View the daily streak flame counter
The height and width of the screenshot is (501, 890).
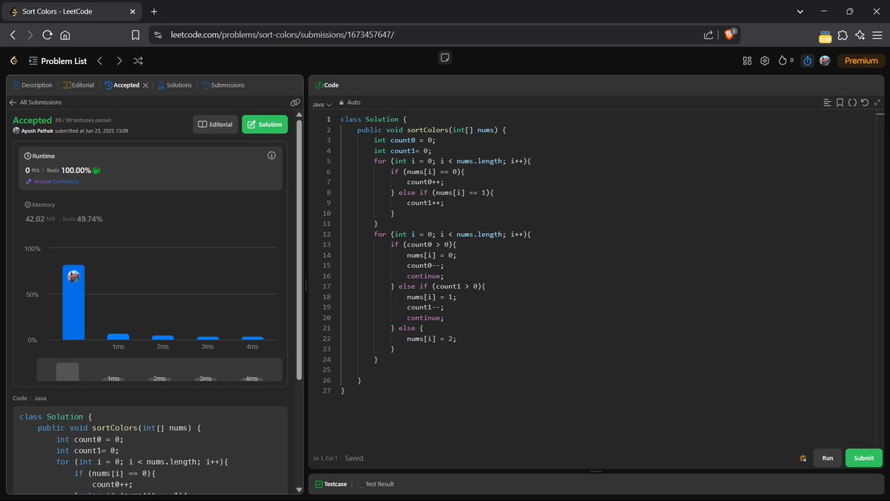coord(785,61)
